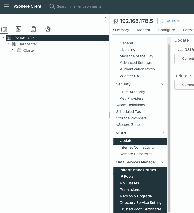Open Directory Service Settings
This screenshot has height=213, width=194.
(x=140, y=203)
